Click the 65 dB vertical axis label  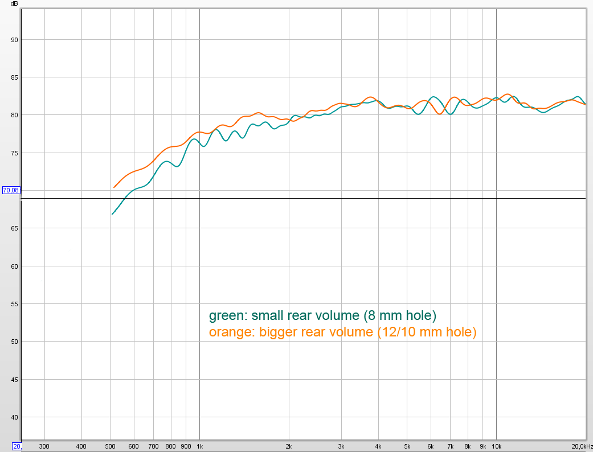click(x=14, y=229)
